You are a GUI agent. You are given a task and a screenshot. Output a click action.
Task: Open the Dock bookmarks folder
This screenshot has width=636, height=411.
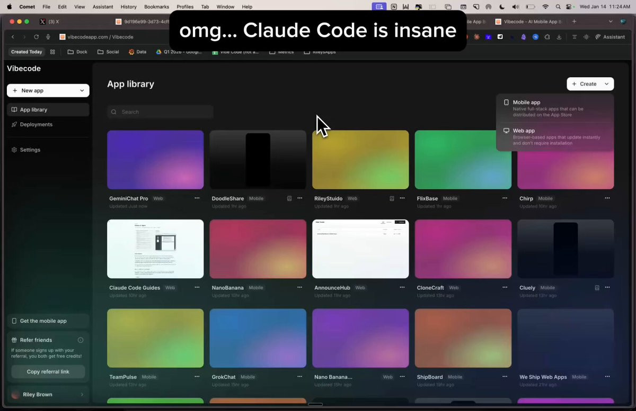[77, 52]
